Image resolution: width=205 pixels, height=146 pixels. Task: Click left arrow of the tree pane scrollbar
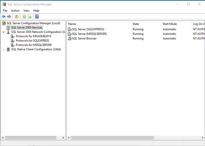[3, 138]
